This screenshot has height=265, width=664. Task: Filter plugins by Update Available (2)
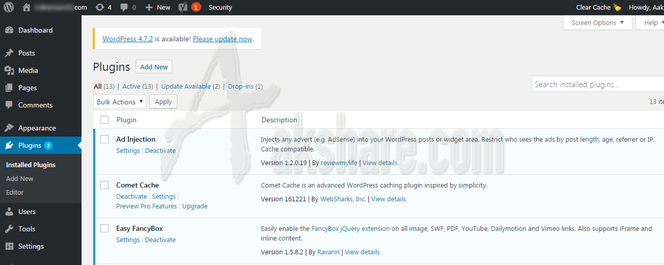(x=191, y=86)
